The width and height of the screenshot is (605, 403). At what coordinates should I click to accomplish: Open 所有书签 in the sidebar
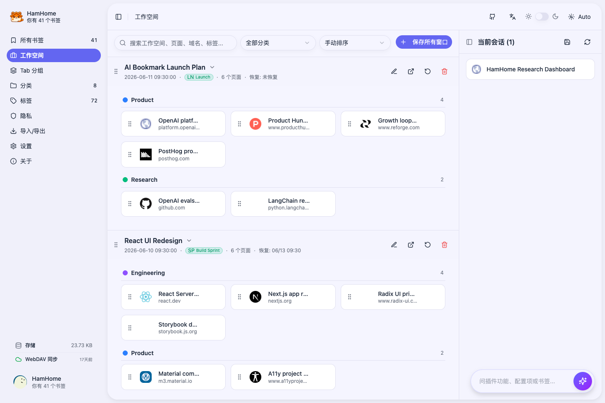click(54, 40)
